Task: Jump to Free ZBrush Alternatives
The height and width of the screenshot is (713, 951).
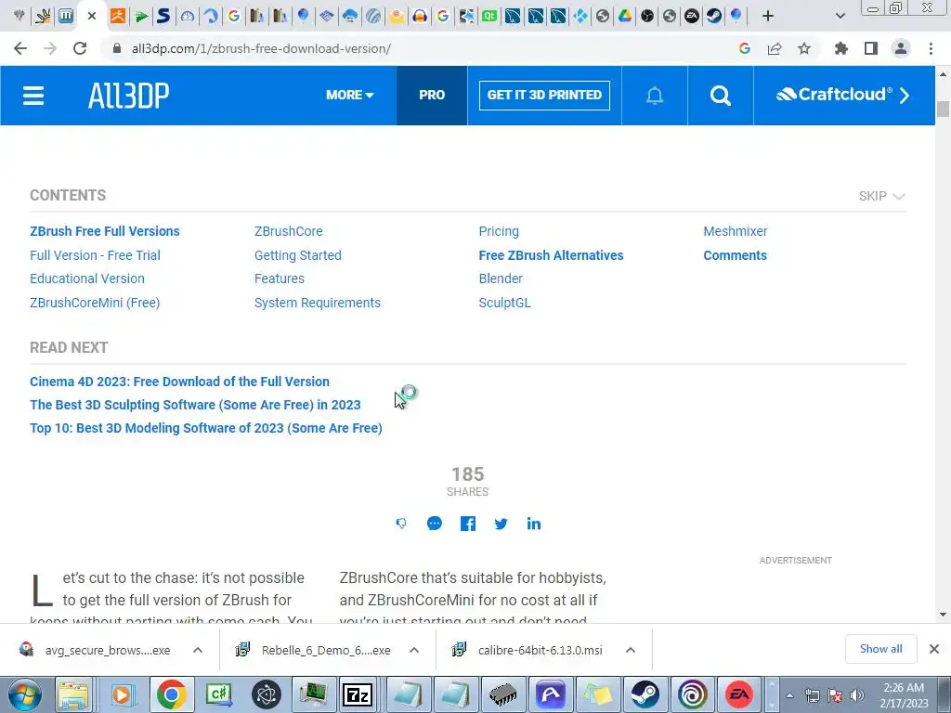Action: (551, 255)
